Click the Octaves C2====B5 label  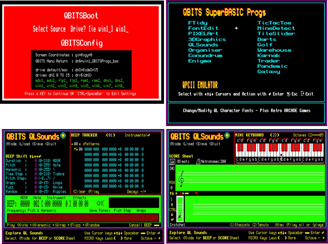[x=308, y=135]
